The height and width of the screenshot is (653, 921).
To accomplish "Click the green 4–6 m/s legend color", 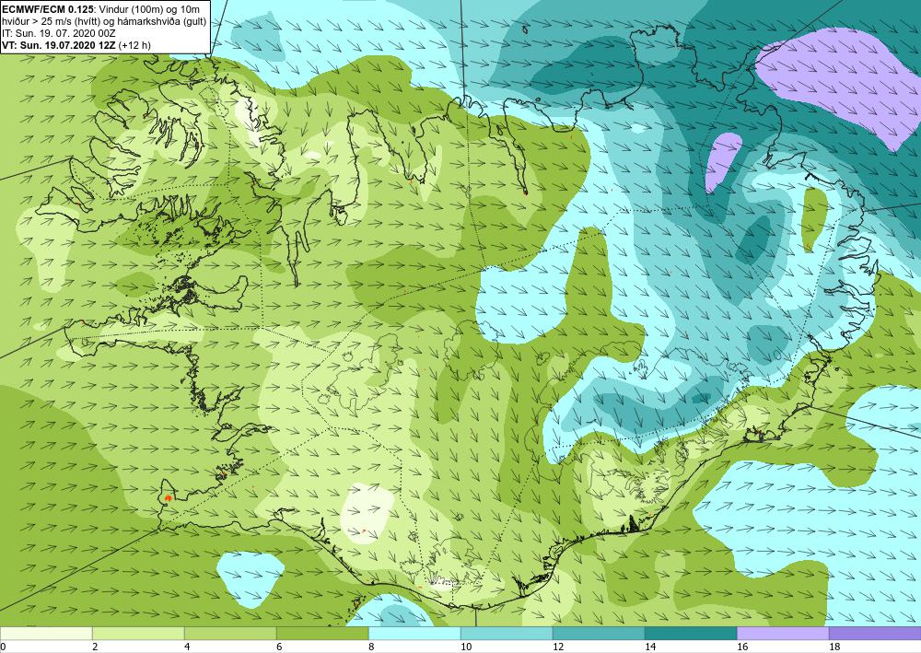I will [230, 634].
